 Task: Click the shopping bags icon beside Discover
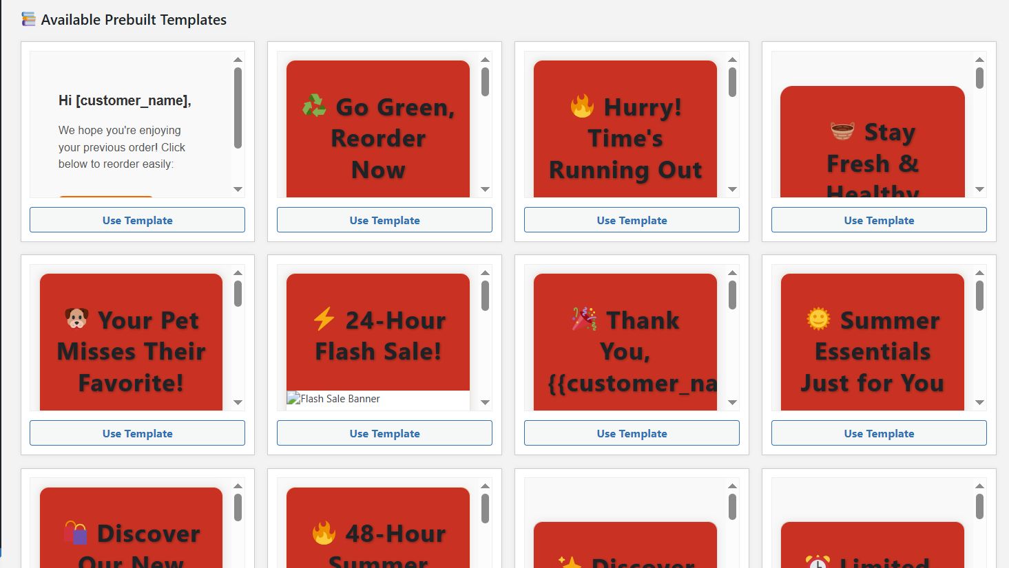(76, 533)
